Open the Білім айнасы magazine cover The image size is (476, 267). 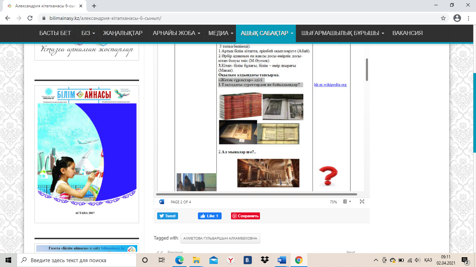click(x=87, y=154)
